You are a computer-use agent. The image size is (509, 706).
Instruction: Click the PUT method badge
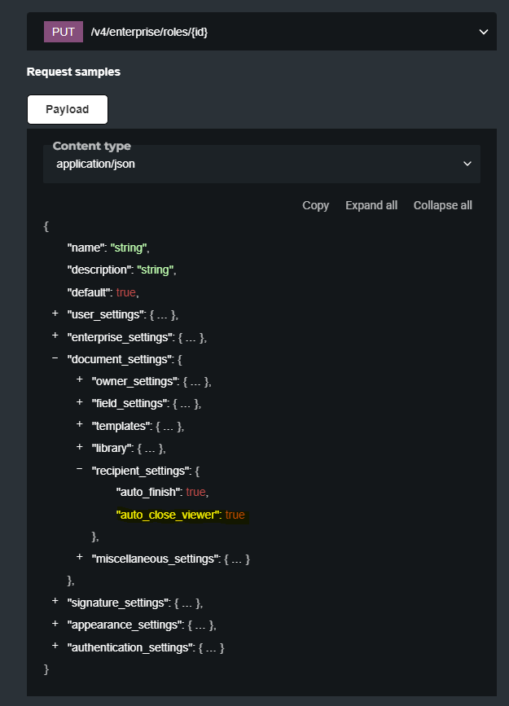[64, 32]
